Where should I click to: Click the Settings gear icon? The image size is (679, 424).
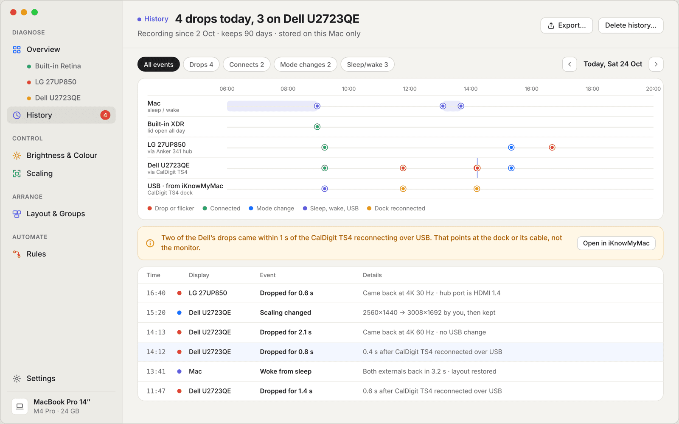17,379
